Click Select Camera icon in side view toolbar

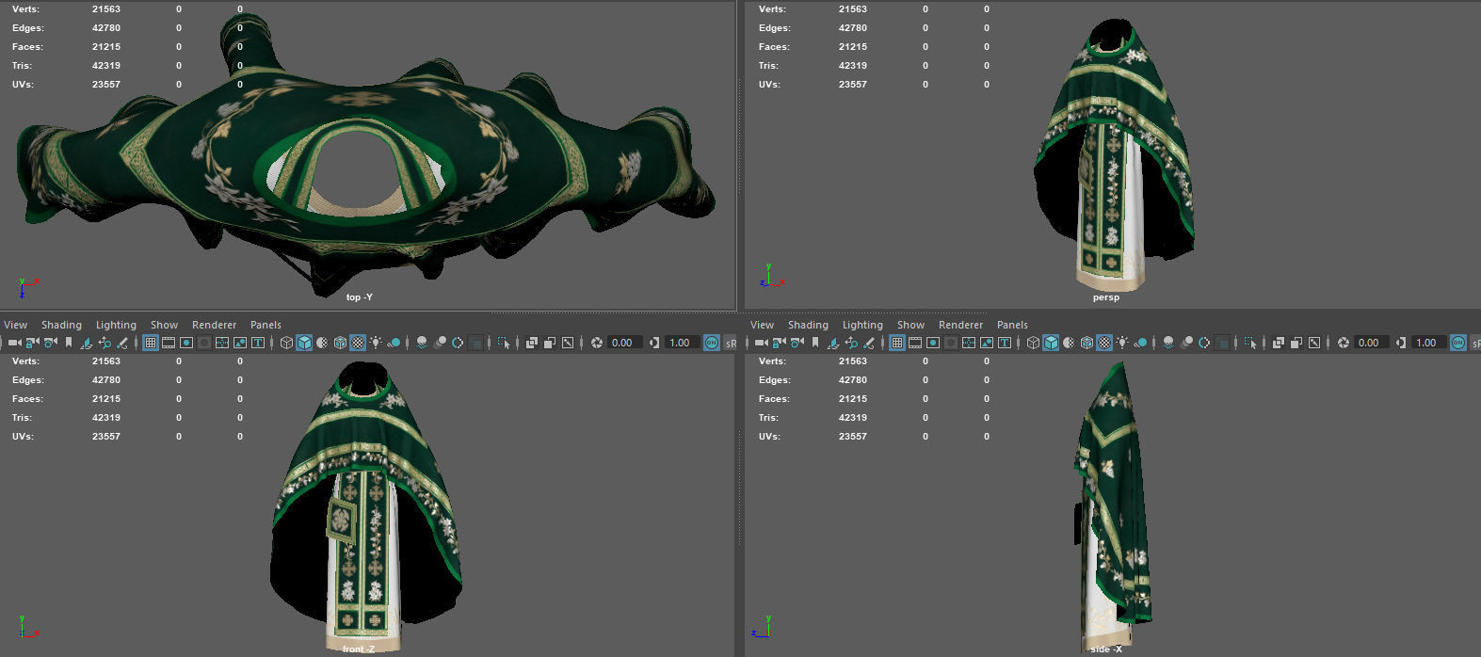coord(761,343)
